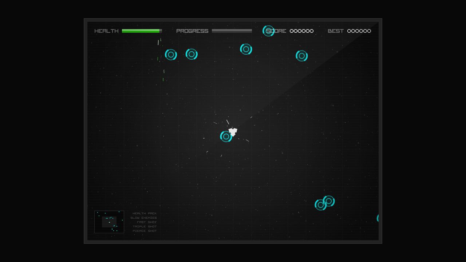466x262 pixels.
Task: Target the cyan ring enemy touching the player ship
Action: tap(226, 136)
